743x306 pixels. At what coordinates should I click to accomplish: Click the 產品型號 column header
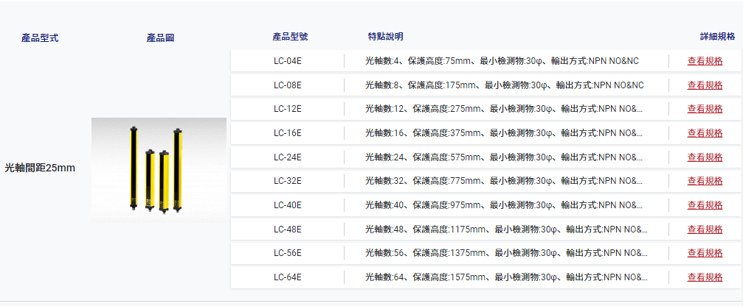290,37
